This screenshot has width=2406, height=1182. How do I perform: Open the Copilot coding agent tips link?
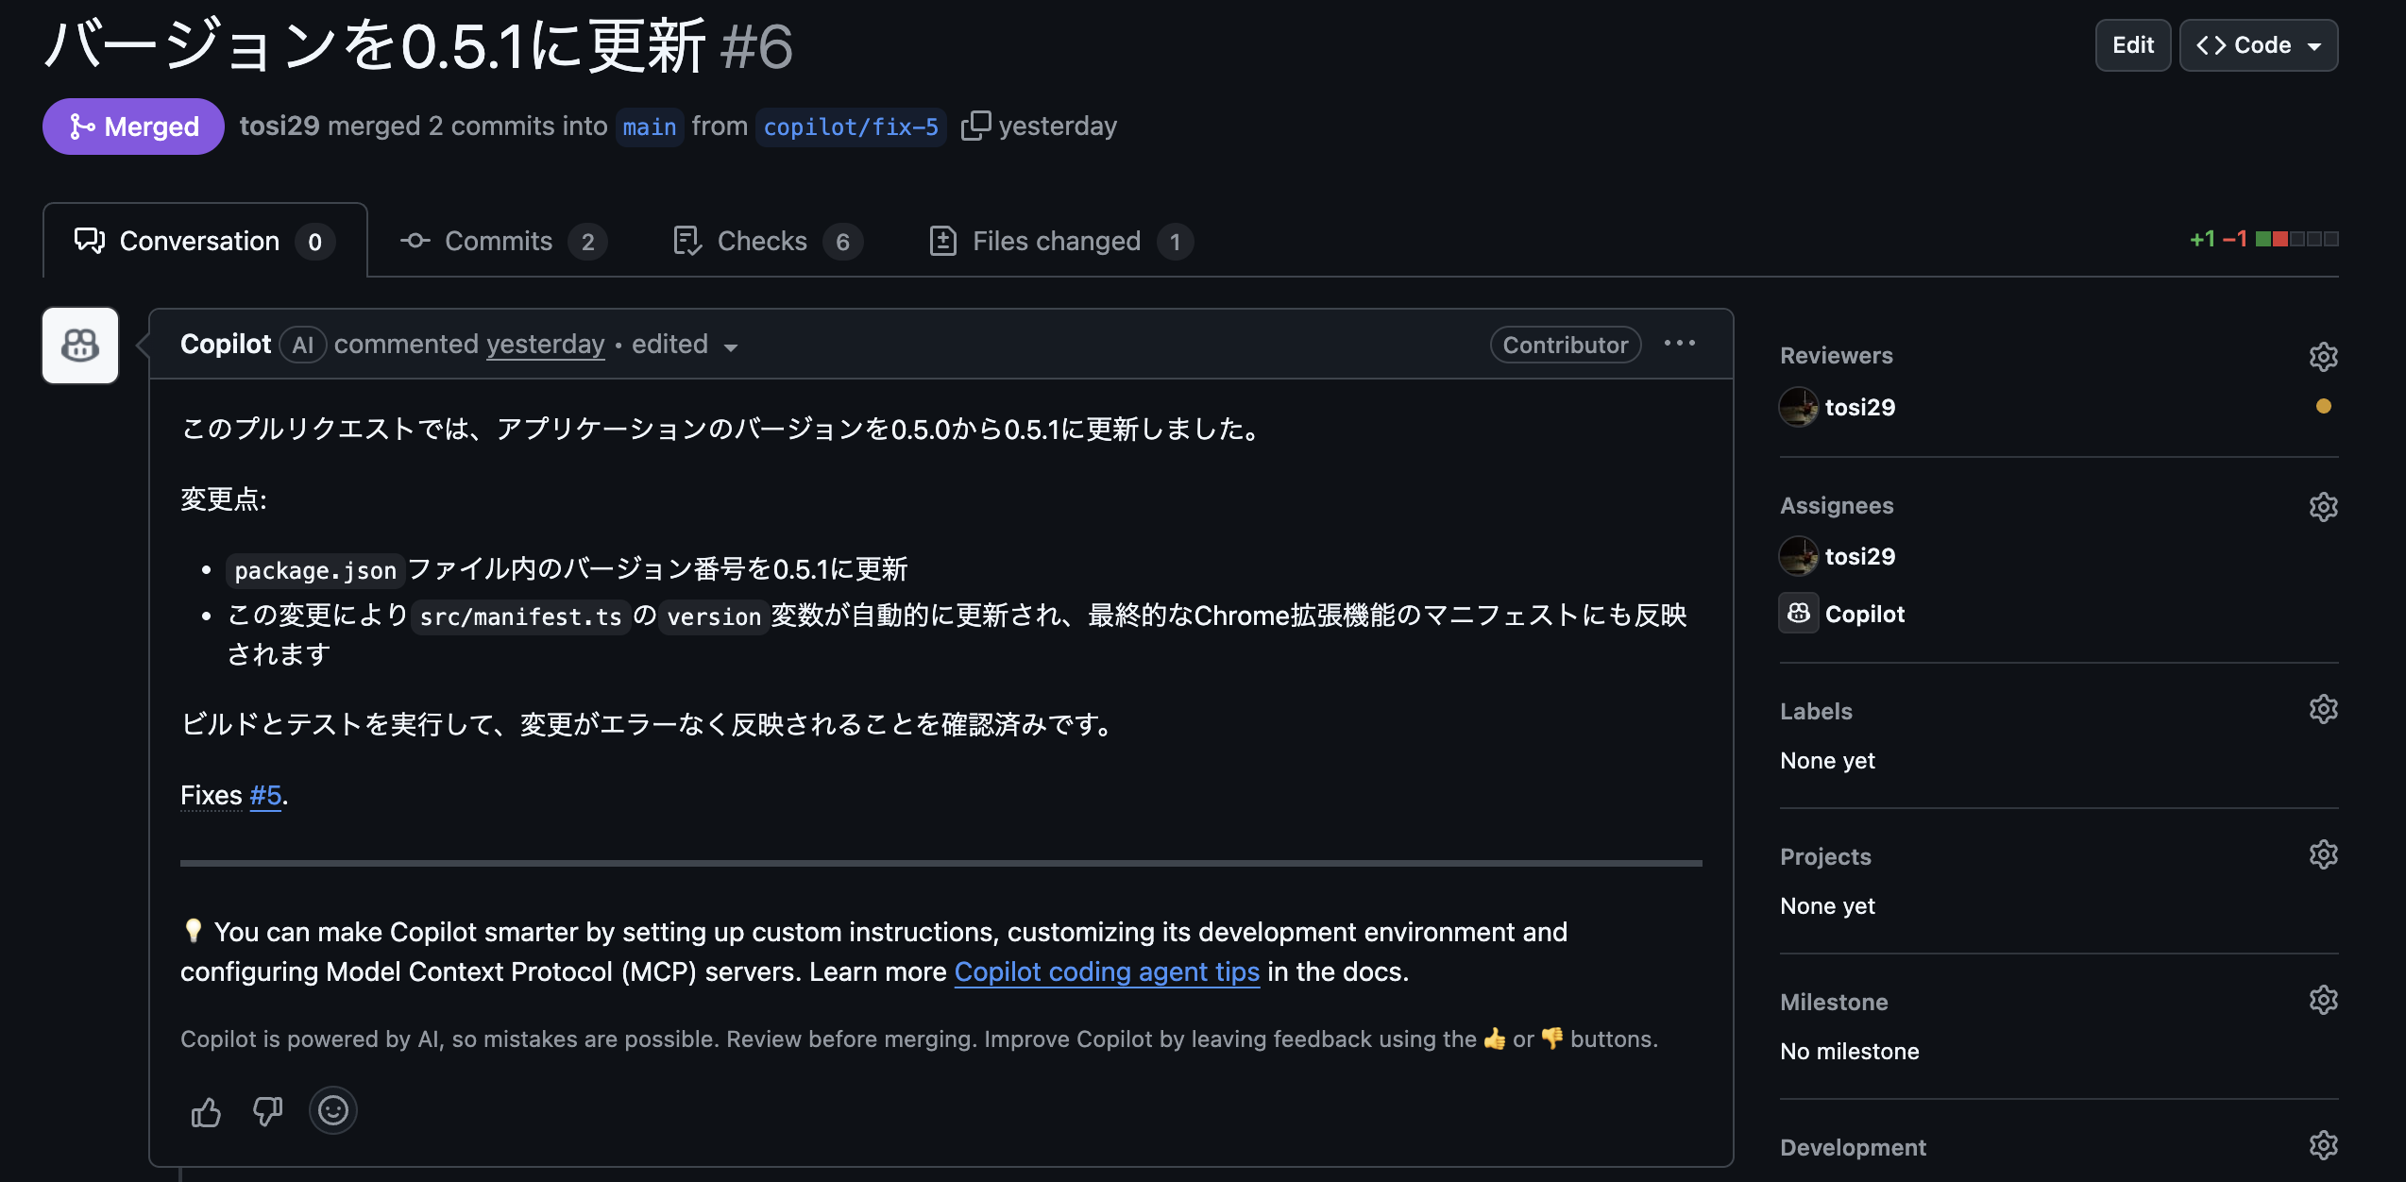1107,971
